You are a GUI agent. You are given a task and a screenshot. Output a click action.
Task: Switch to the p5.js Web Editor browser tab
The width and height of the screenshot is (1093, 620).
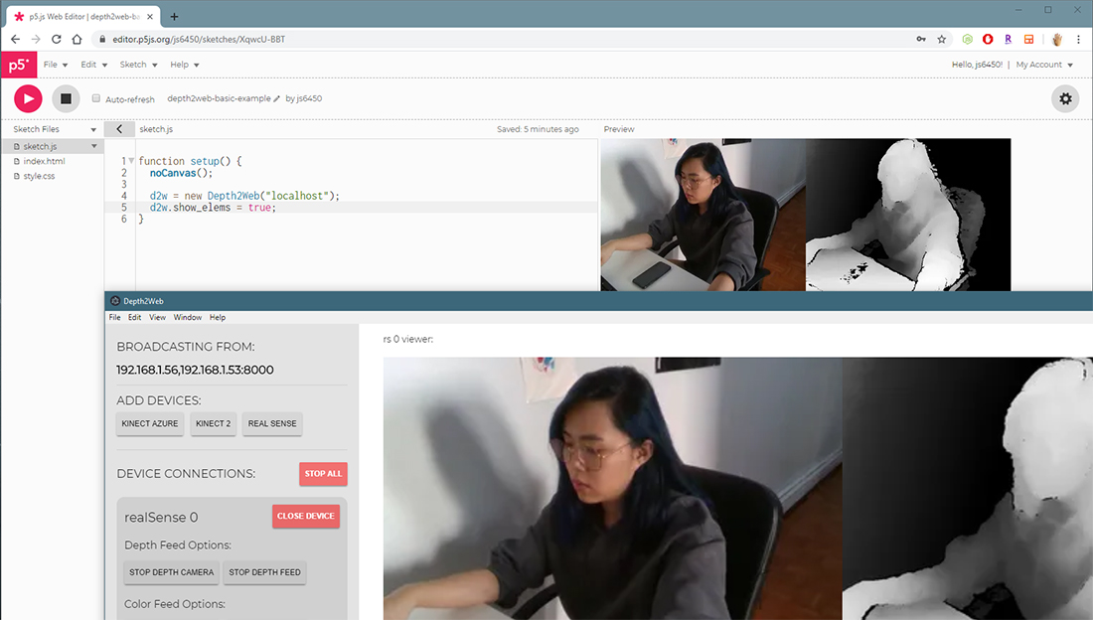pos(83,16)
